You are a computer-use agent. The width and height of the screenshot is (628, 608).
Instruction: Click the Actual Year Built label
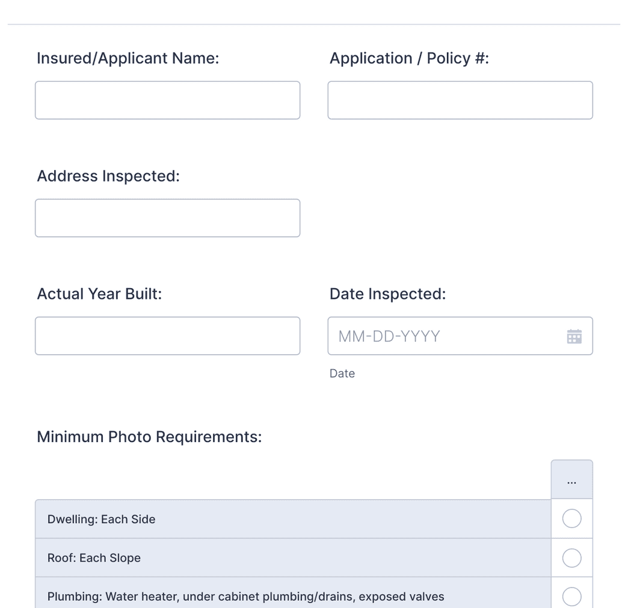point(99,293)
